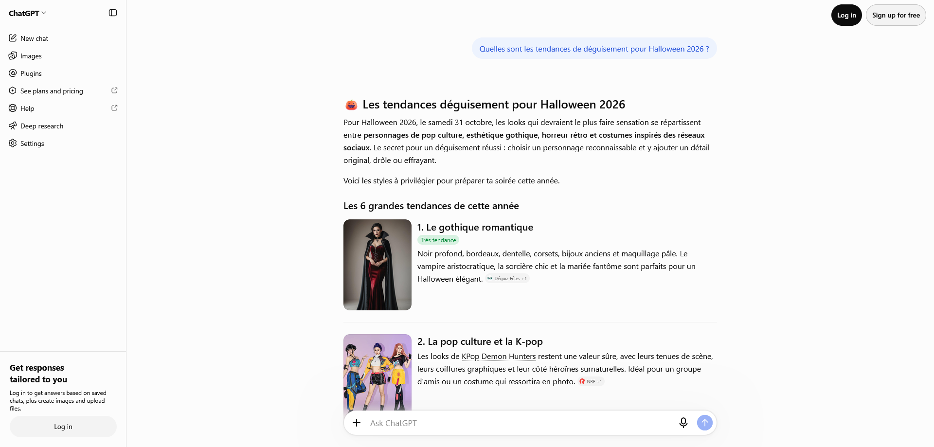Screen dimensions: 934x447
Task: Open Settings from the sidebar
Action: (63, 143)
